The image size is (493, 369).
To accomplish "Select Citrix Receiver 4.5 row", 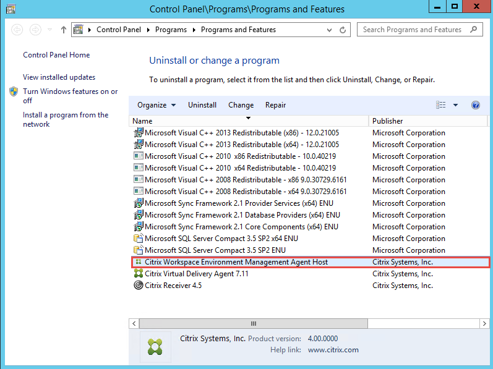I will coord(309,286).
